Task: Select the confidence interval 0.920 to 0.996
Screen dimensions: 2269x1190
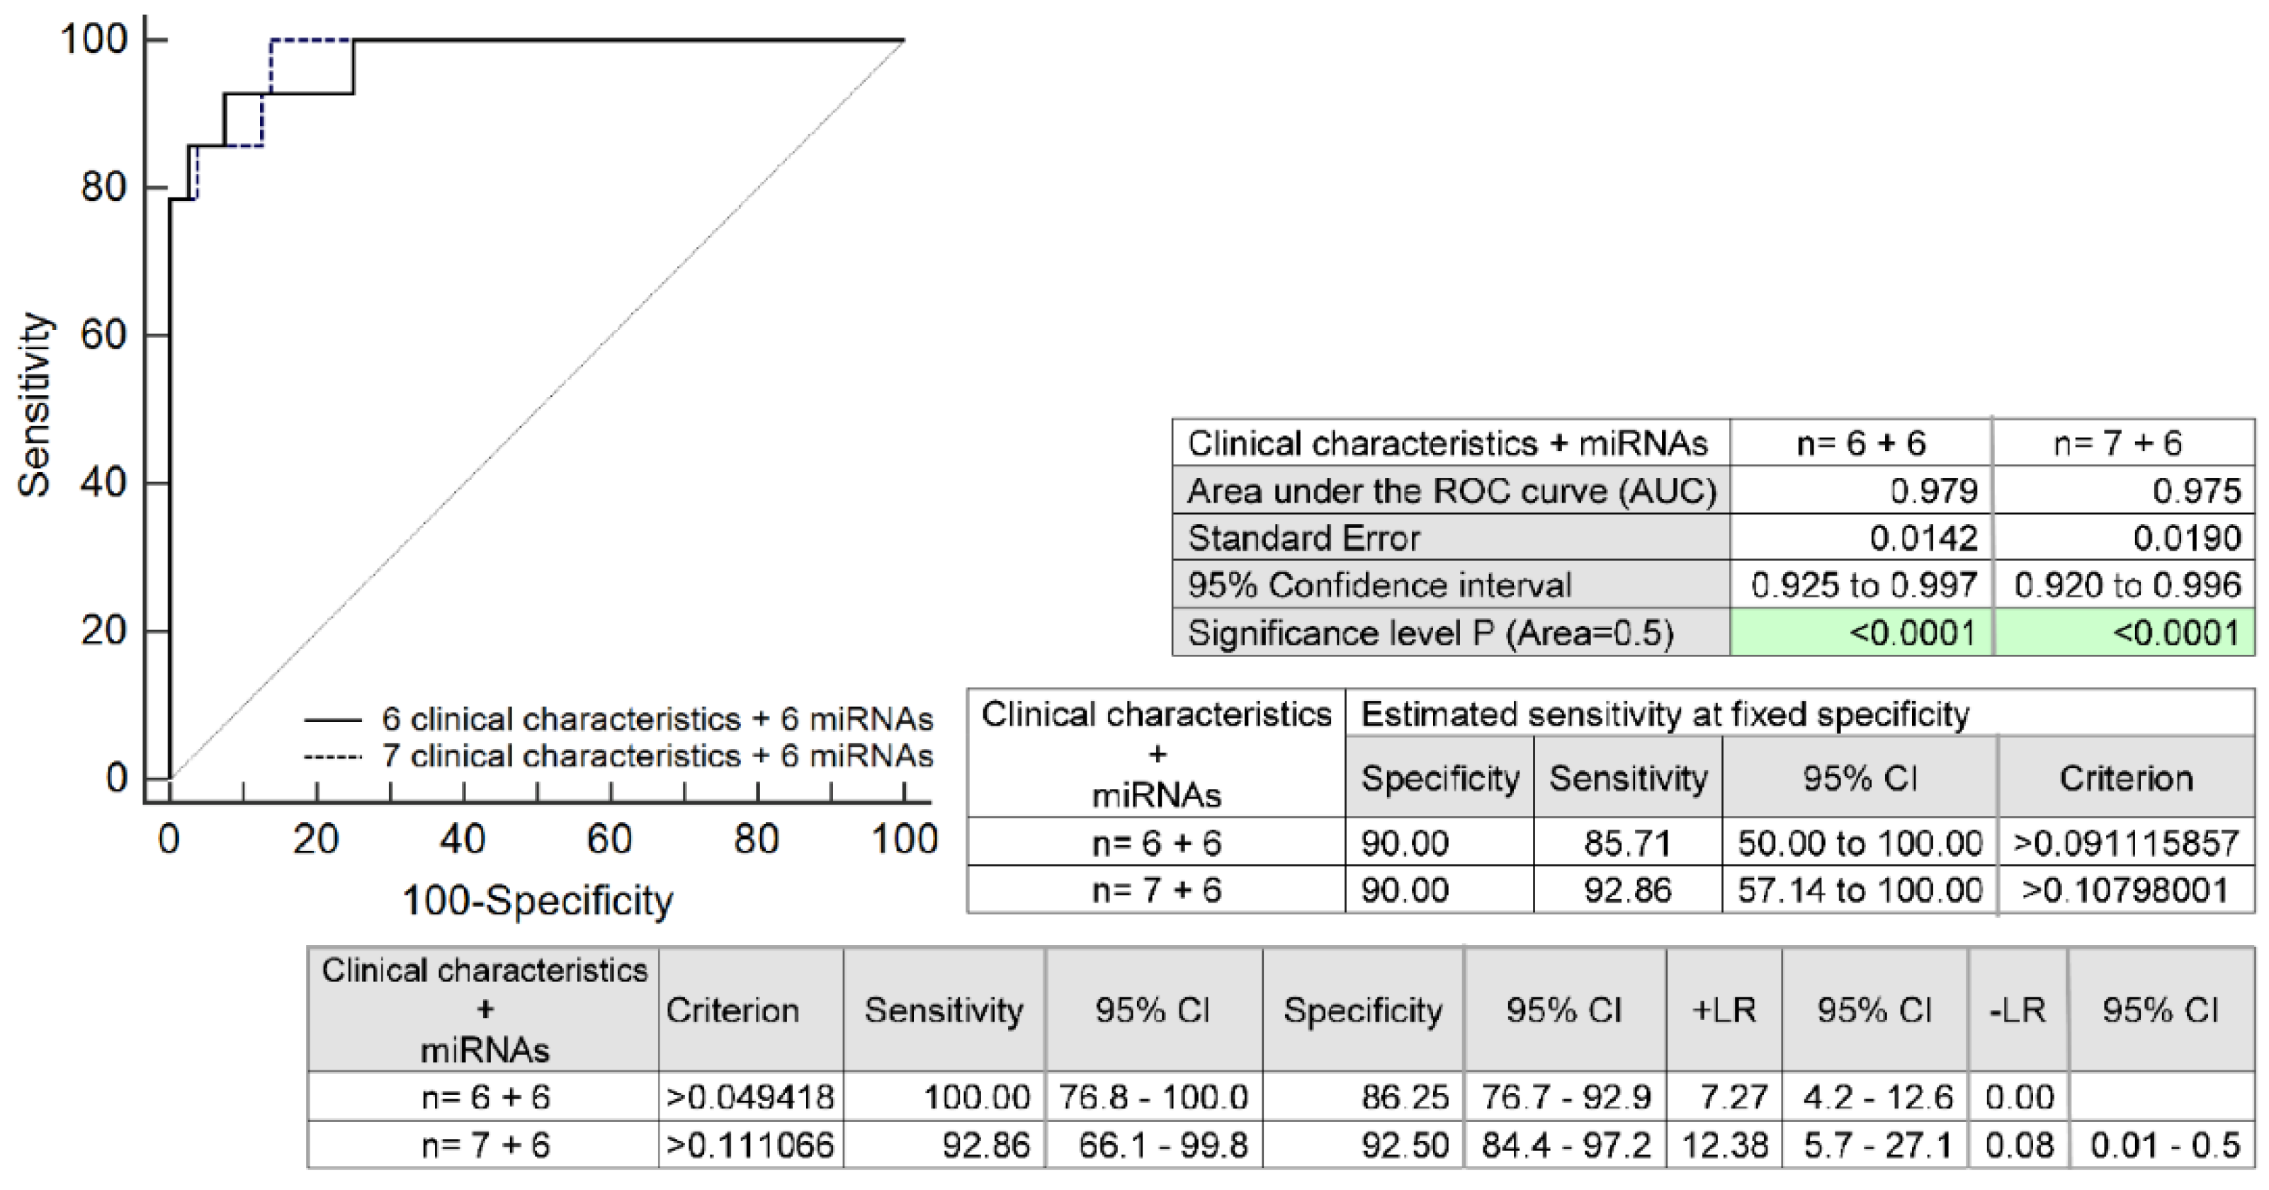Action: (x=2127, y=585)
